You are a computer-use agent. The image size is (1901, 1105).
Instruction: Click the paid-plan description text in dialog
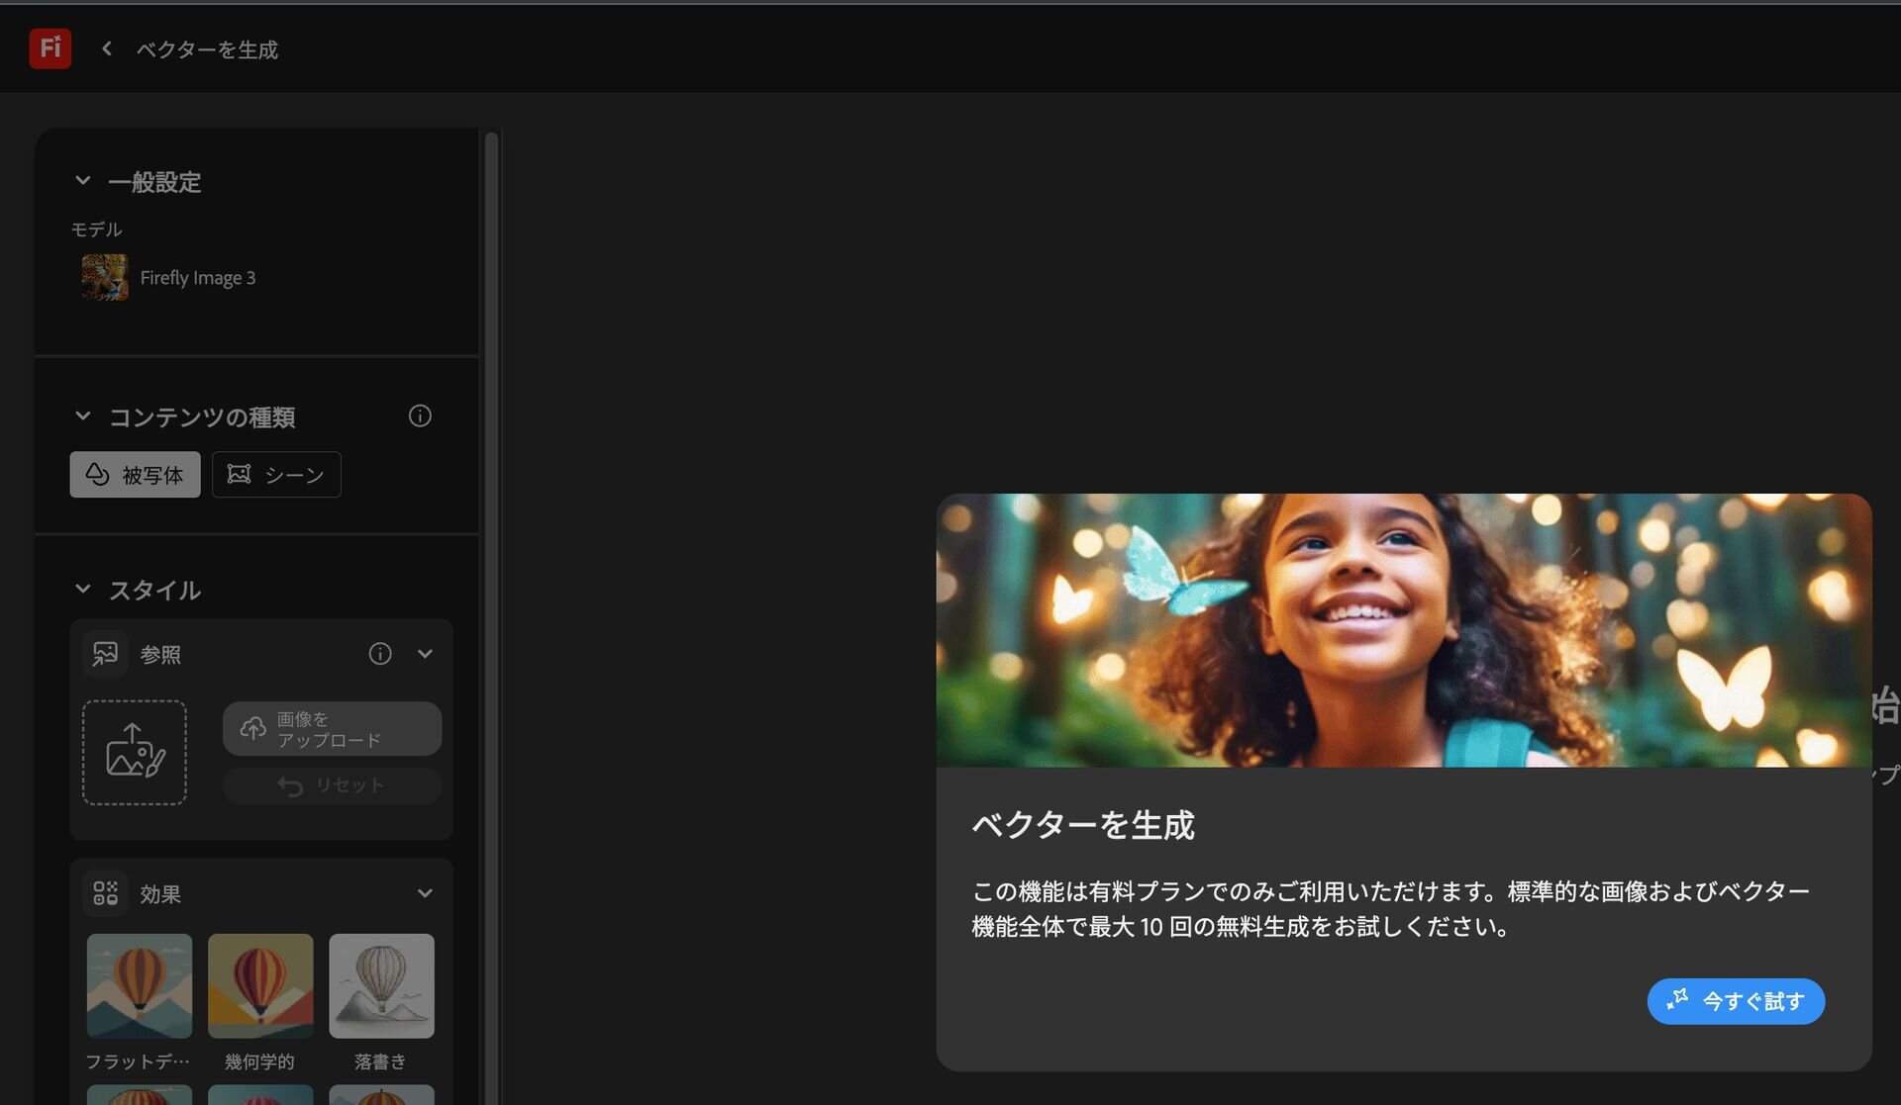[x=1390, y=909]
